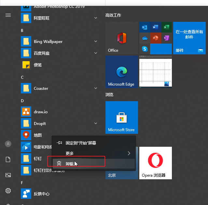Image resolution: width=208 pixels, height=205 pixels.
Task: Click the 高效工作 group title
Action: tap(113, 15)
